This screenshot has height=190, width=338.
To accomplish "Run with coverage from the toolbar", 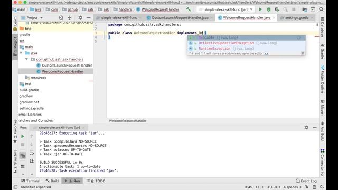I will tap(277, 9).
